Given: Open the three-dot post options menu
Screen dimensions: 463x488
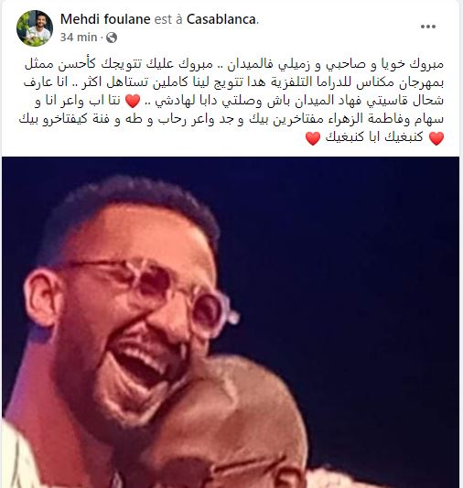Looking at the screenshot, I should tap(428, 27).
